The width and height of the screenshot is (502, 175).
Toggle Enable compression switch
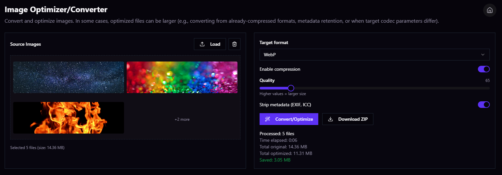[484, 69]
